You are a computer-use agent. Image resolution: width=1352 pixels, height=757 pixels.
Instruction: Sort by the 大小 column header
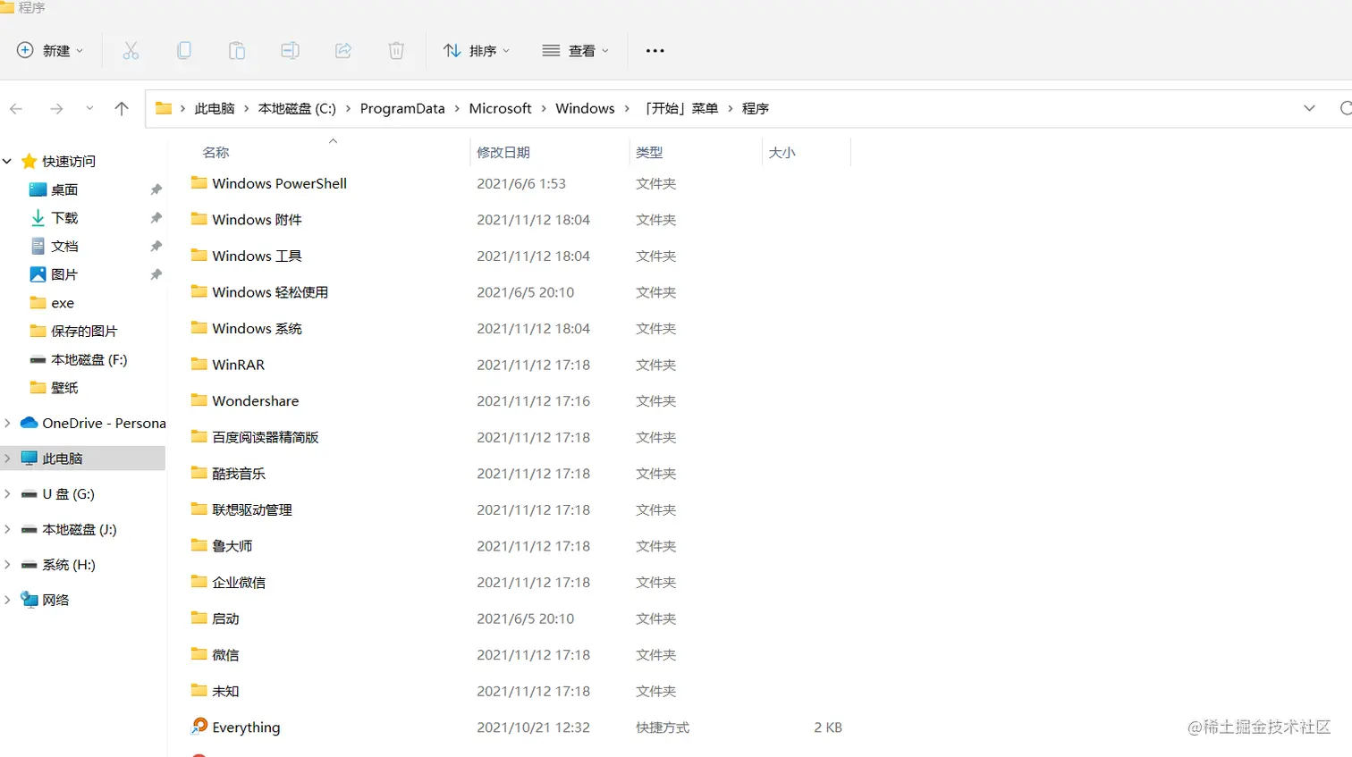point(782,153)
